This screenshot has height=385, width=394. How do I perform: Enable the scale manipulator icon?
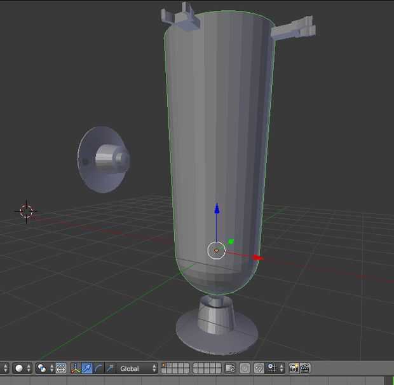click(x=110, y=368)
